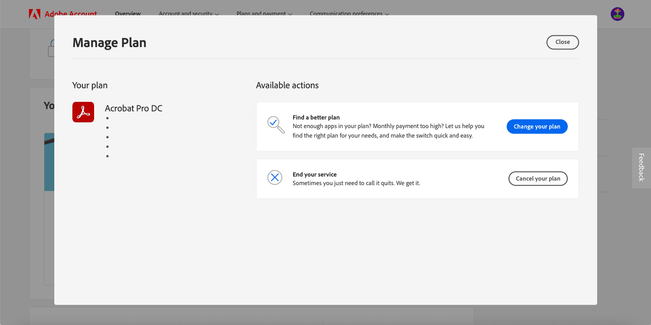Image resolution: width=651 pixels, height=325 pixels.
Task: Select the Acrobat Pro DC app icon
Action: click(83, 111)
